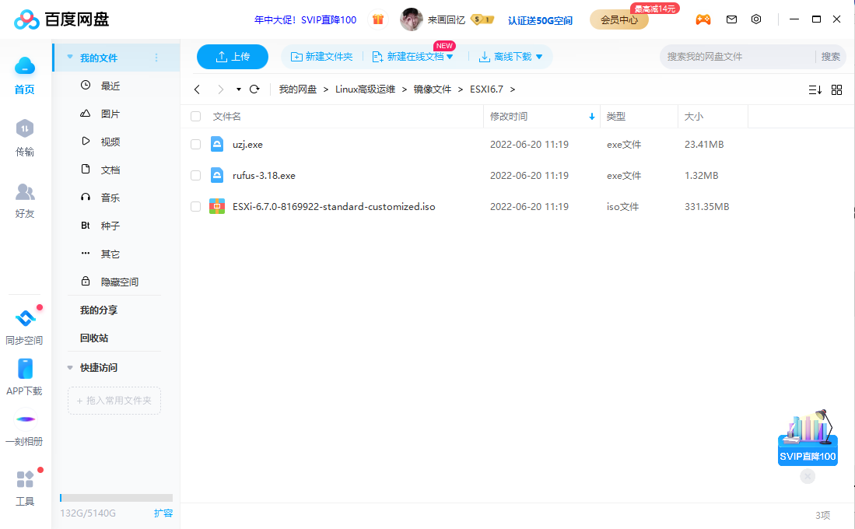This screenshot has height=529, width=855.
Task: Open 我的分享 list
Action: (x=99, y=310)
